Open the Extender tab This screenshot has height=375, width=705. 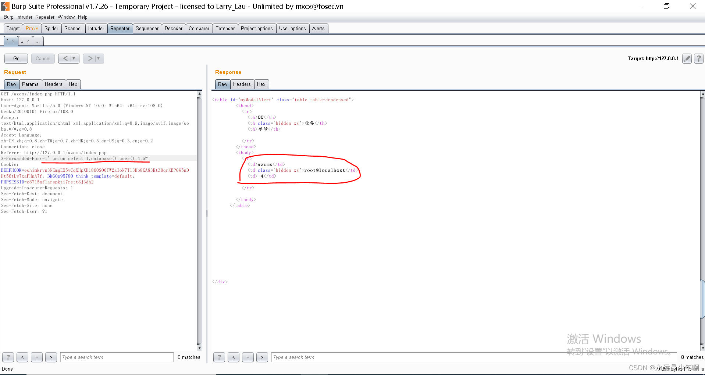225,29
